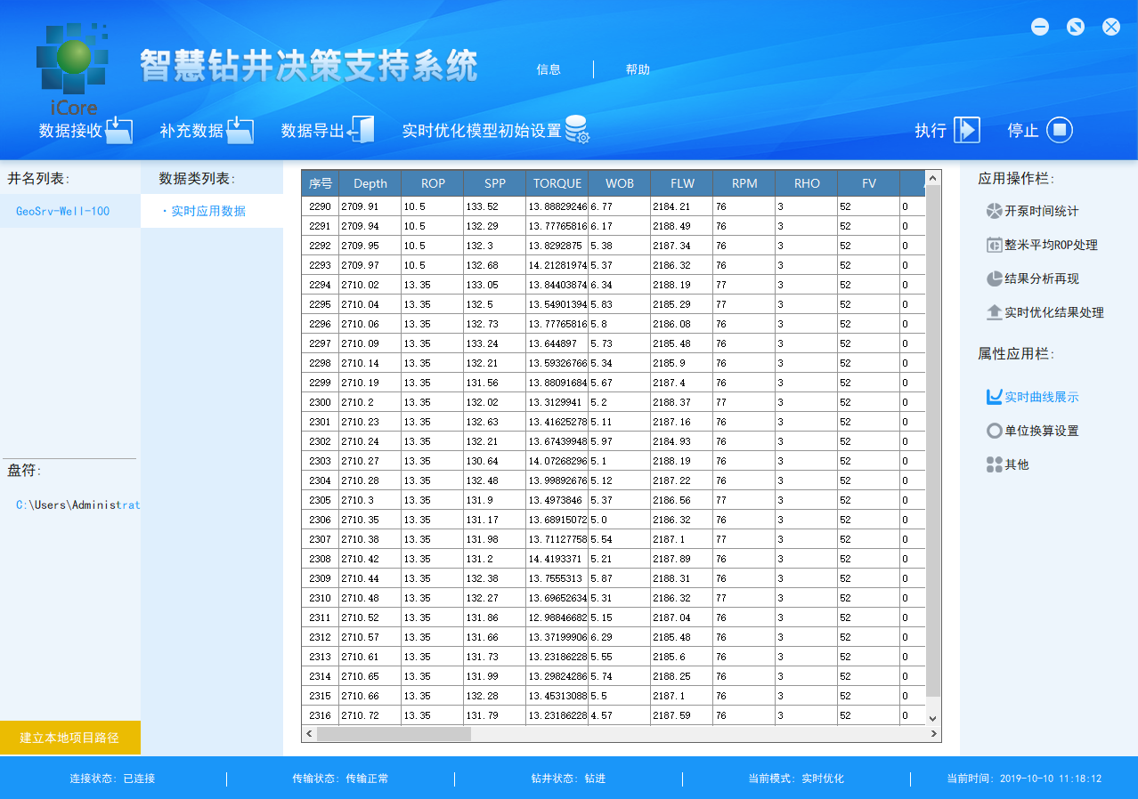Click the 执行 play icon
The image size is (1138, 799).
tap(967, 130)
